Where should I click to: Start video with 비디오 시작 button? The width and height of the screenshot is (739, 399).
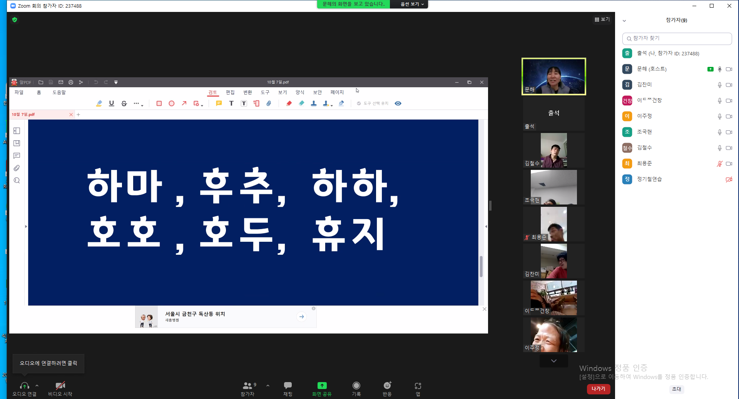coord(60,389)
